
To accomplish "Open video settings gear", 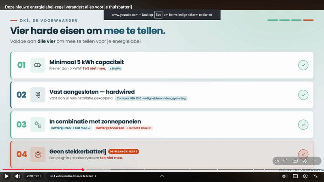I will coord(305,176).
